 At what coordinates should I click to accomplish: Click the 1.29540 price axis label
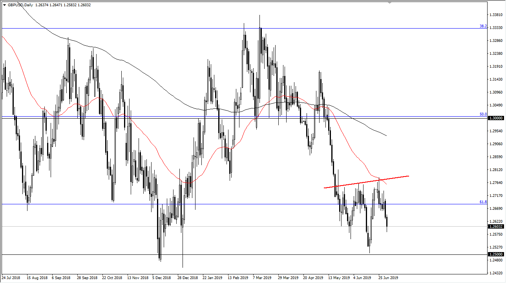[x=496, y=131]
